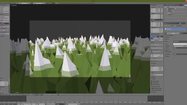The width and height of the screenshot is (187, 105).
Task: Open the timeline Marker menu
Action: coord(6,104)
